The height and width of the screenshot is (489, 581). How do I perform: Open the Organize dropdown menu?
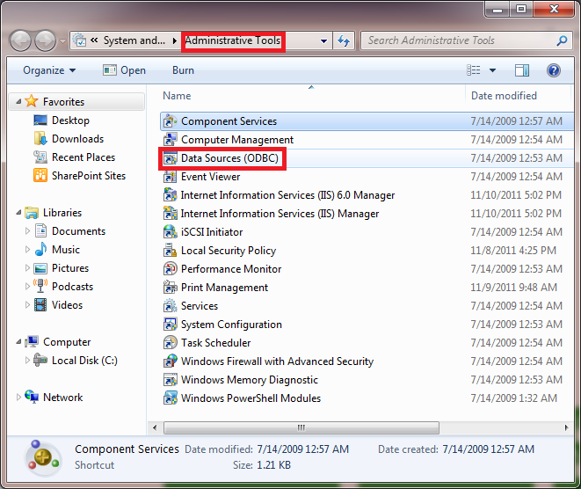49,70
